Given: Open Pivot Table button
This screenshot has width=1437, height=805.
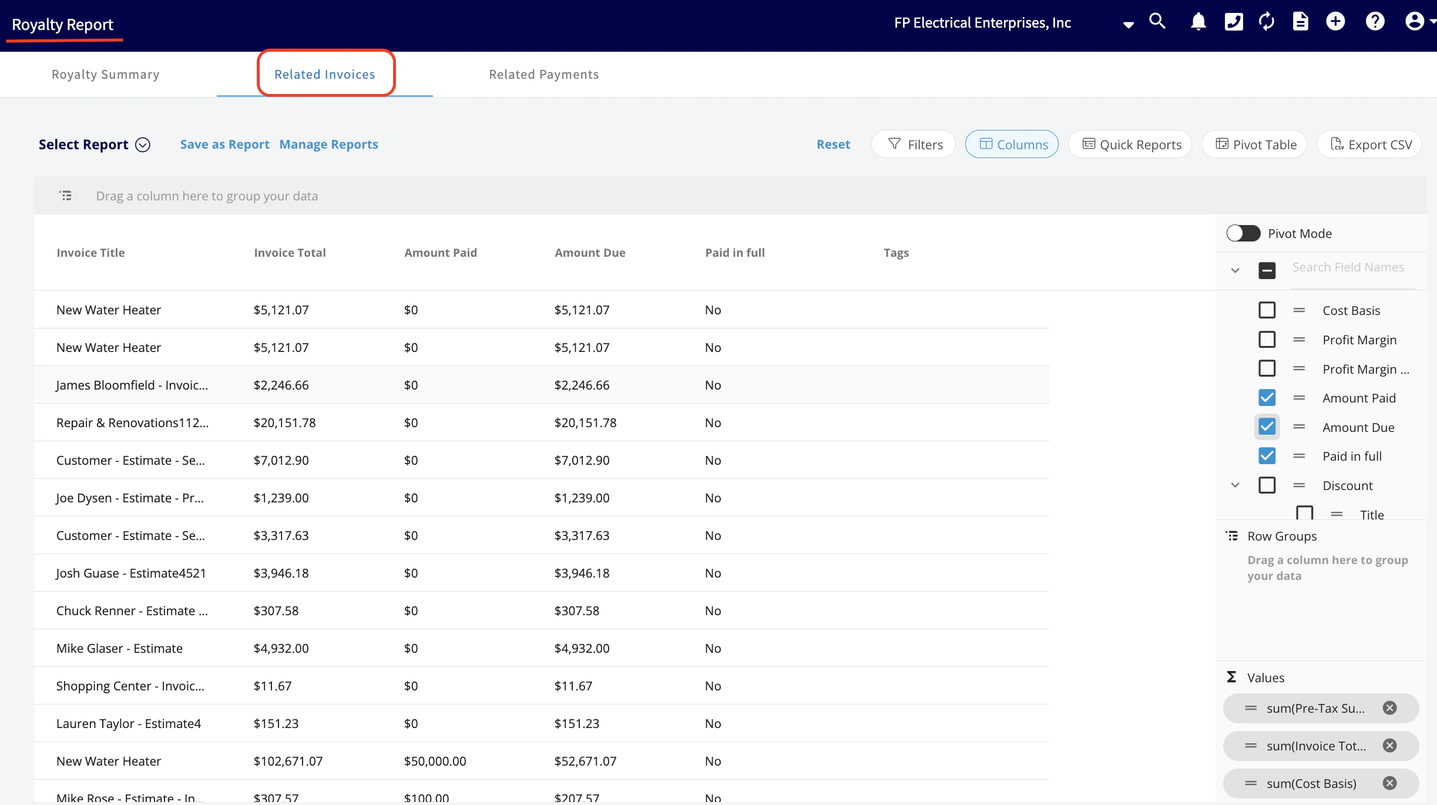Looking at the screenshot, I should click(1254, 145).
